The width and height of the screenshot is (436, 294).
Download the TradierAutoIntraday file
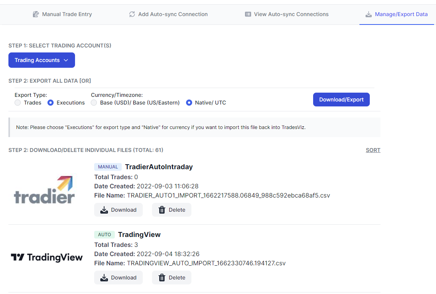pos(118,210)
